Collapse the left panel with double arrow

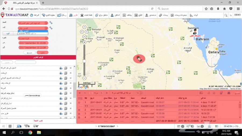(x=3, y=126)
